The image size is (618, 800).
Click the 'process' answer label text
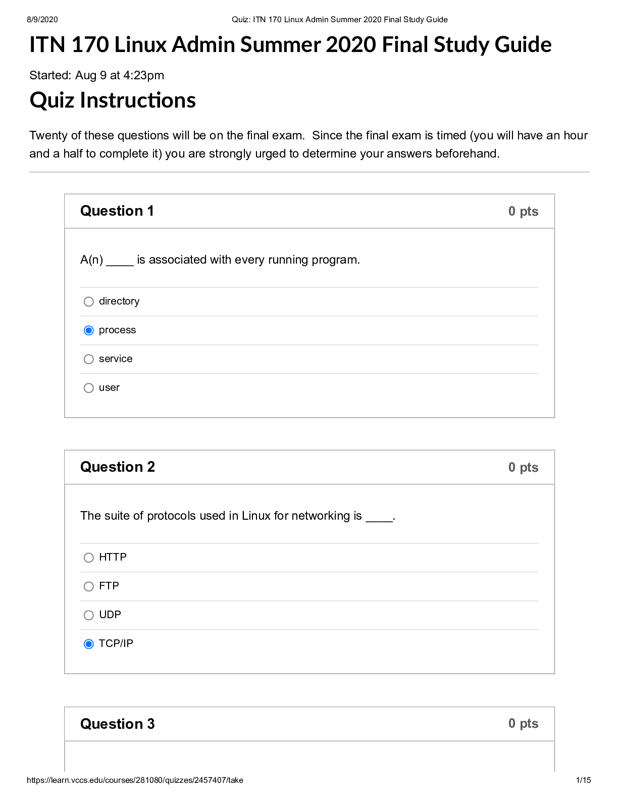coord(117,330)
